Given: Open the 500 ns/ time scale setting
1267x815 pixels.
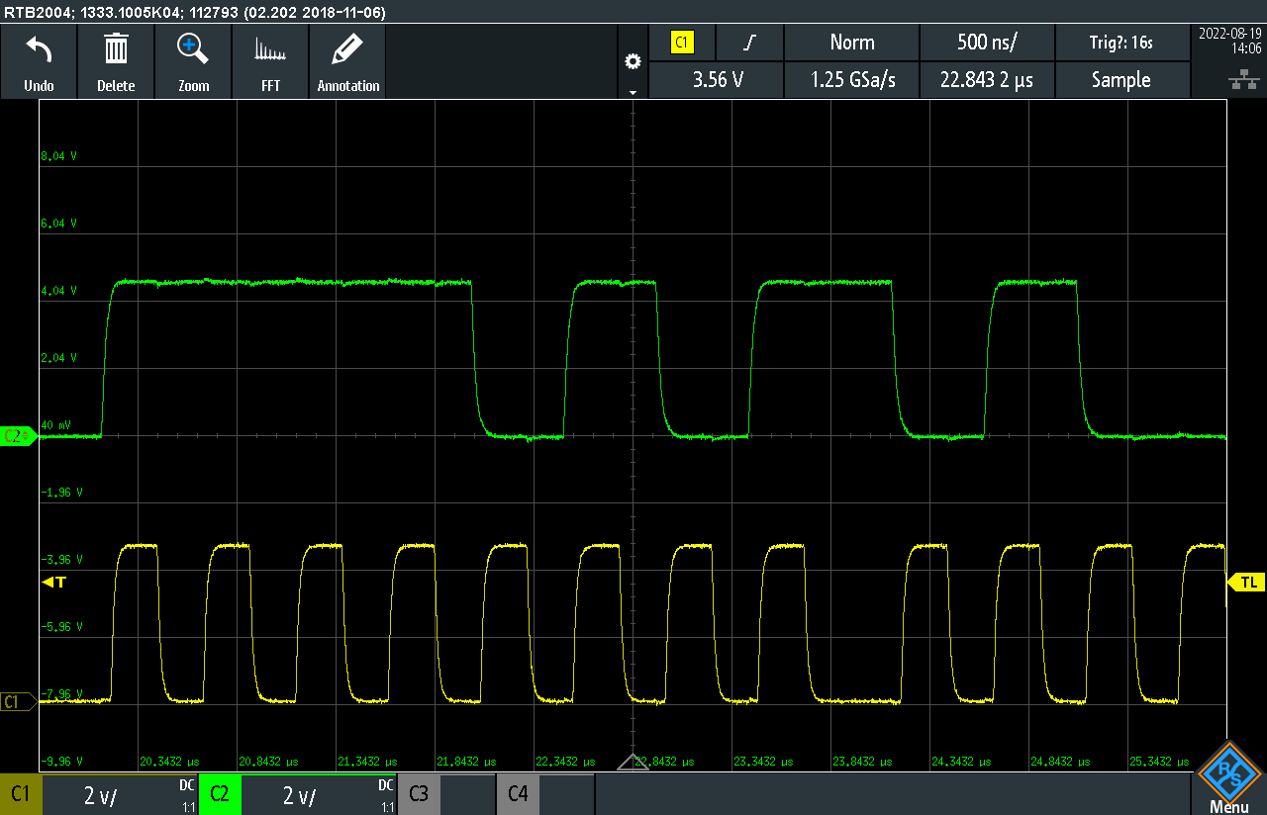Looking at the screenshot, I should point(987,43).
